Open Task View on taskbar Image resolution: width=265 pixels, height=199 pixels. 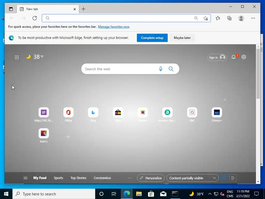point(114,194)
